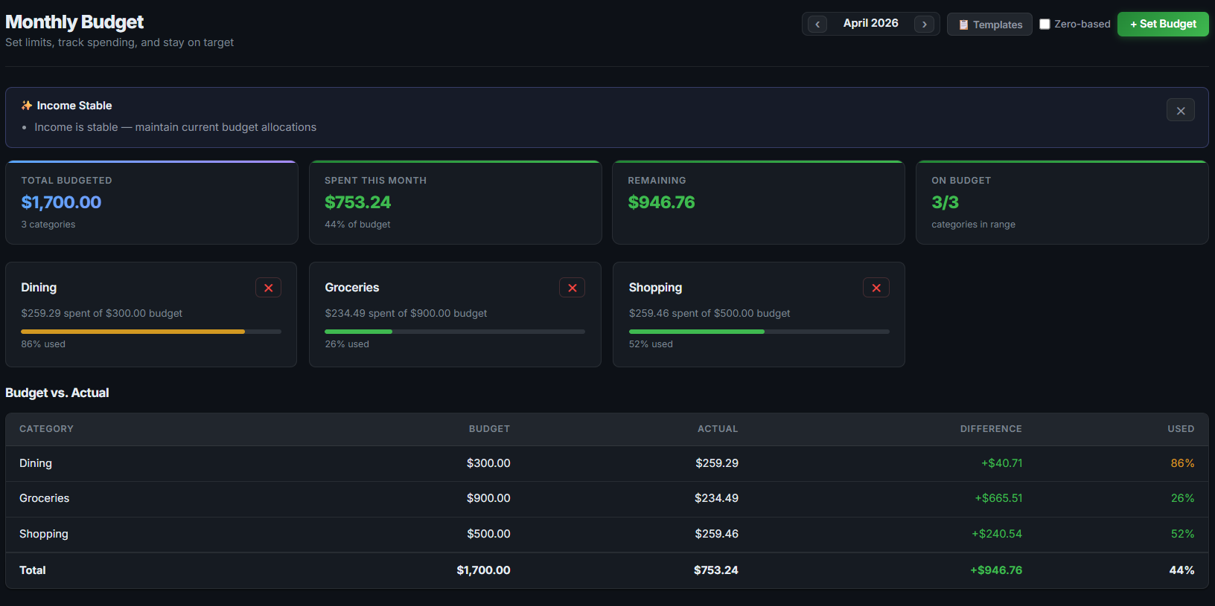Screen dimensions: 1215x606
Task: Click the Groceries card title
Action: (351, 287)
